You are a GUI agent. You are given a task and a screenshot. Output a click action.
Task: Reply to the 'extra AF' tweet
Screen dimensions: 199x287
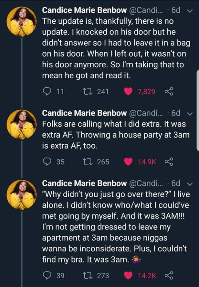[x=47, y=162]
